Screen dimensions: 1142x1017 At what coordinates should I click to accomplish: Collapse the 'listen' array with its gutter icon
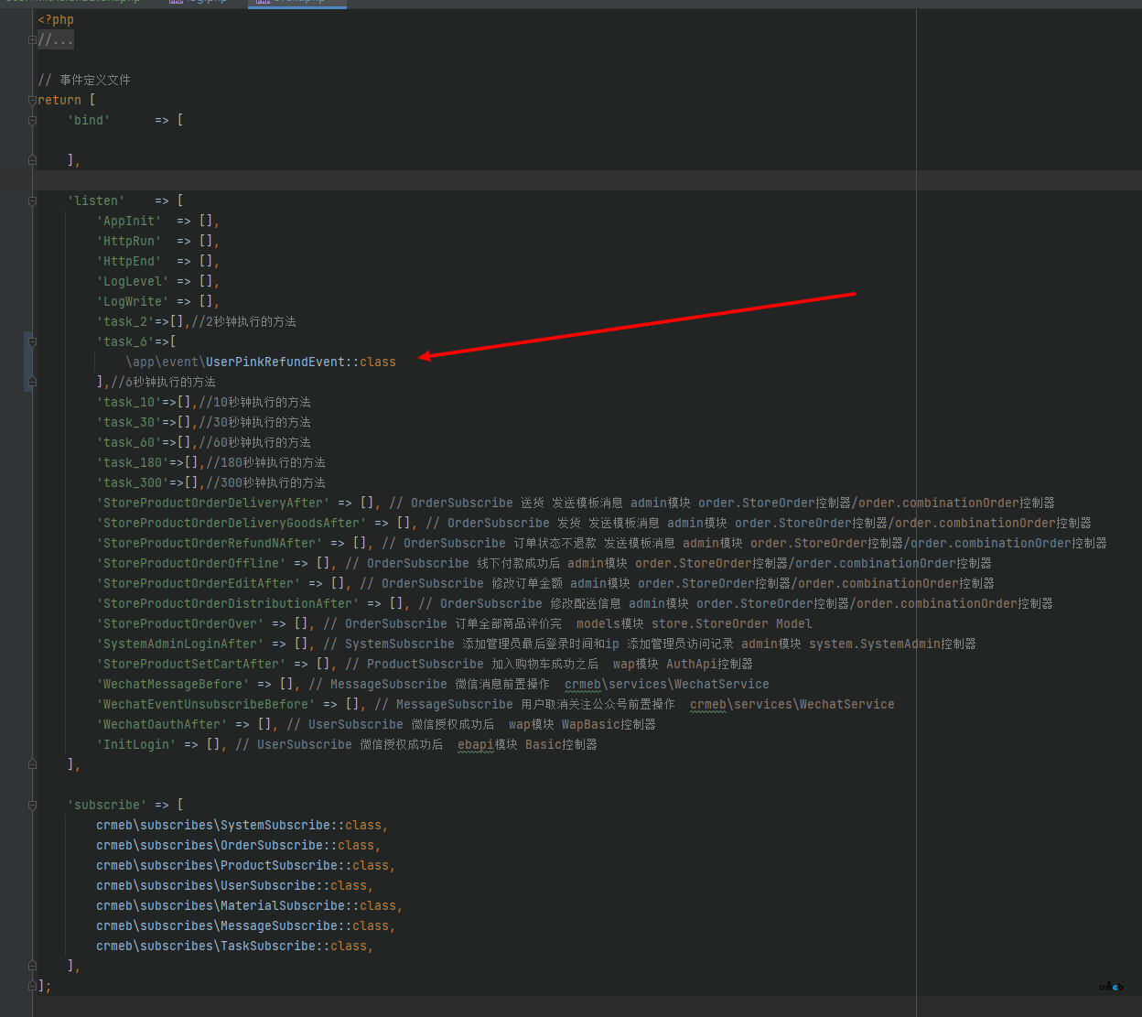click(x=32, y=200)
